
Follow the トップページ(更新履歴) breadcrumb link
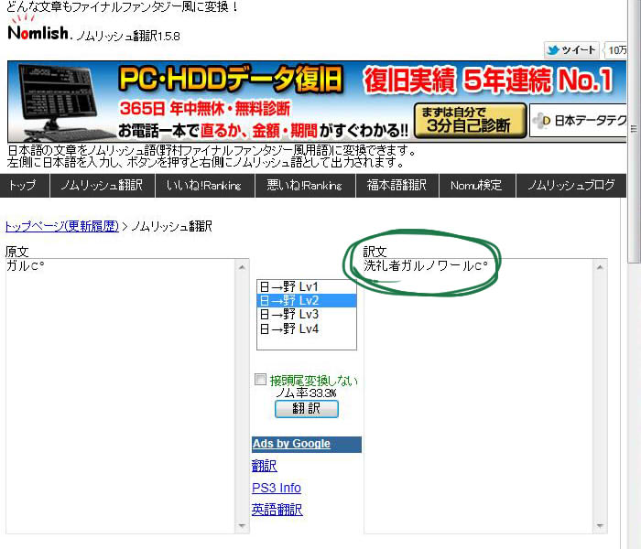click(x=62, y=226)
